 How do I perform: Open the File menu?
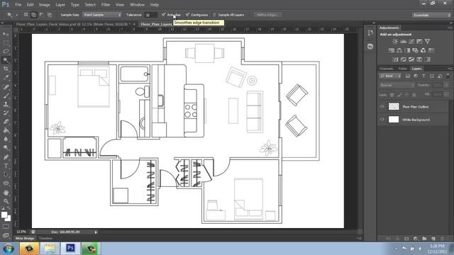[x=18, y=5]
